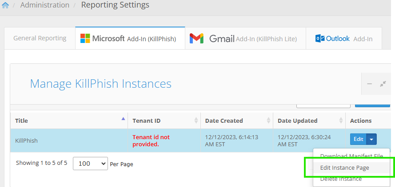395x187 pixels.
Task: Click the Reporting Settings breadcrumb title
Action: (115, 5)
